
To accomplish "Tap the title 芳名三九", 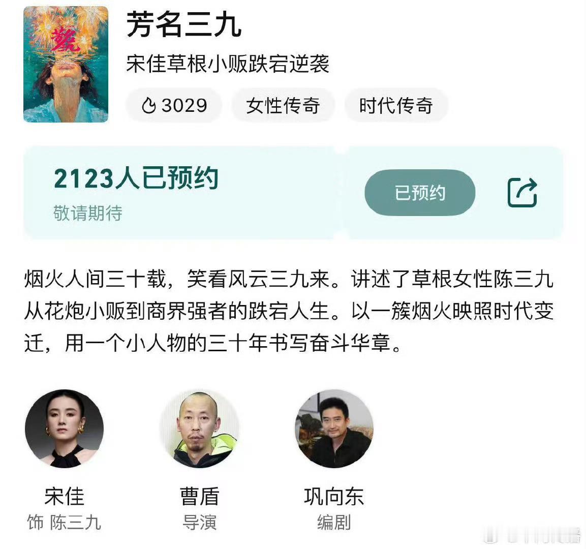I will tap(184, 24).
